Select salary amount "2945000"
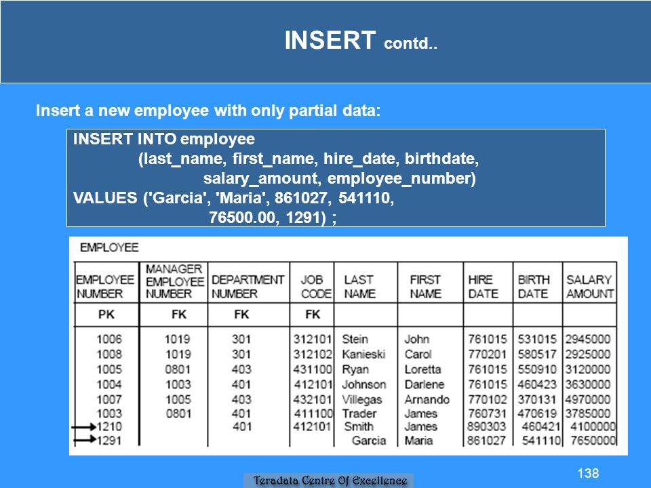The width and height of the screenshot is (651, 488). pos(587,339)
